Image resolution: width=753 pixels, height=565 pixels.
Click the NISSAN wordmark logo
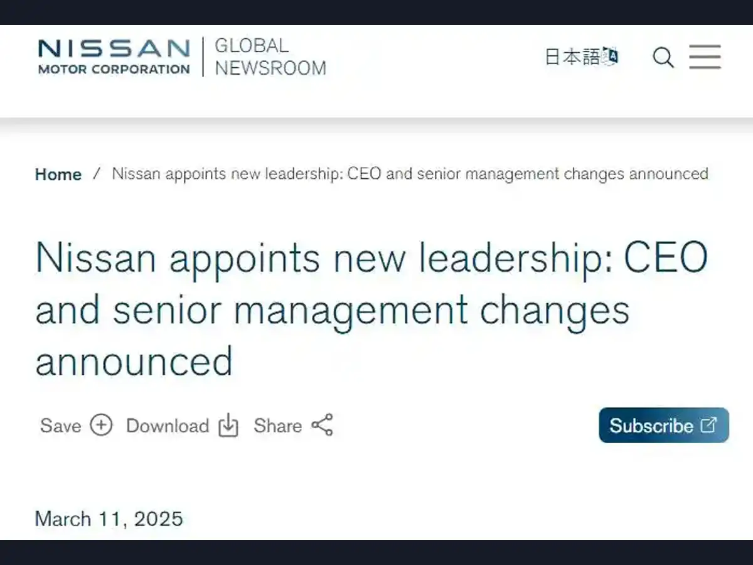(114, 48)
